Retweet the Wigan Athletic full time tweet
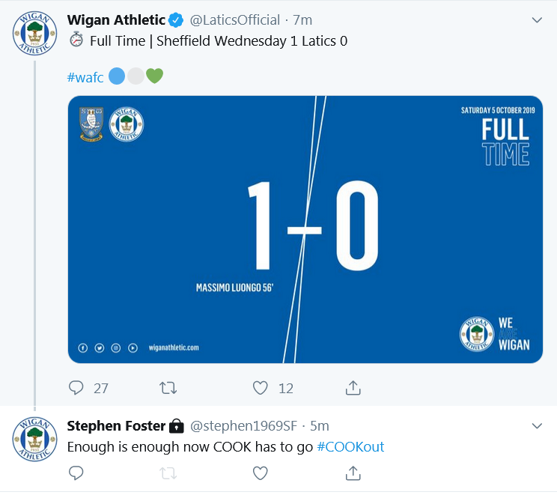Screen dimensions: 557x495 [169, 388]
